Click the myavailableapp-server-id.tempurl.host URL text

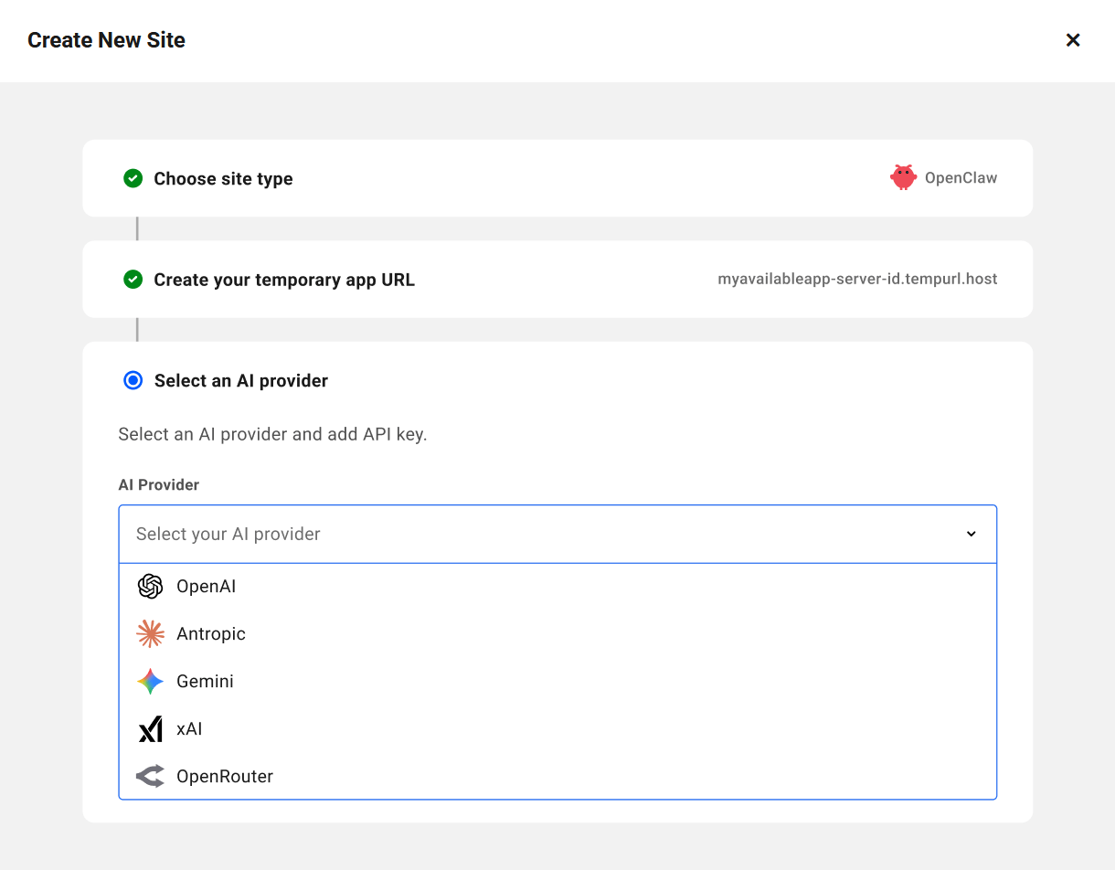[x=857, y=279]
